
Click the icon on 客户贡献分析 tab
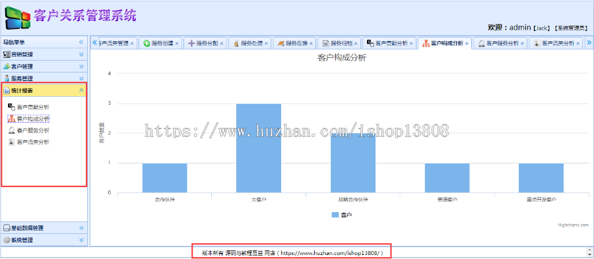(x=370, y=43)
